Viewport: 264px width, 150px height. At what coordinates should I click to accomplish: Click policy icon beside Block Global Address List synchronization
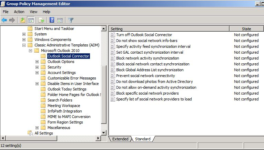click(x=113, y=70)
